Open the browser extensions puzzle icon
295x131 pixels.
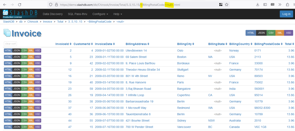pyautogui.click(x=287, y=5)
